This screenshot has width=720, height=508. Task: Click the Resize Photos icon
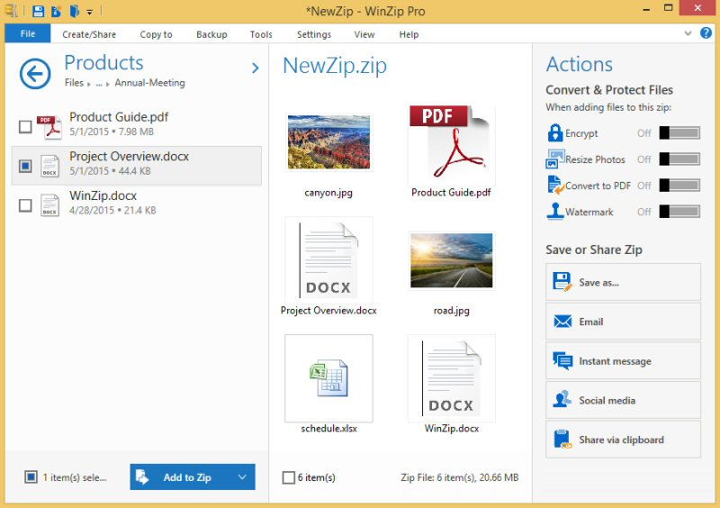click(554, 159)
